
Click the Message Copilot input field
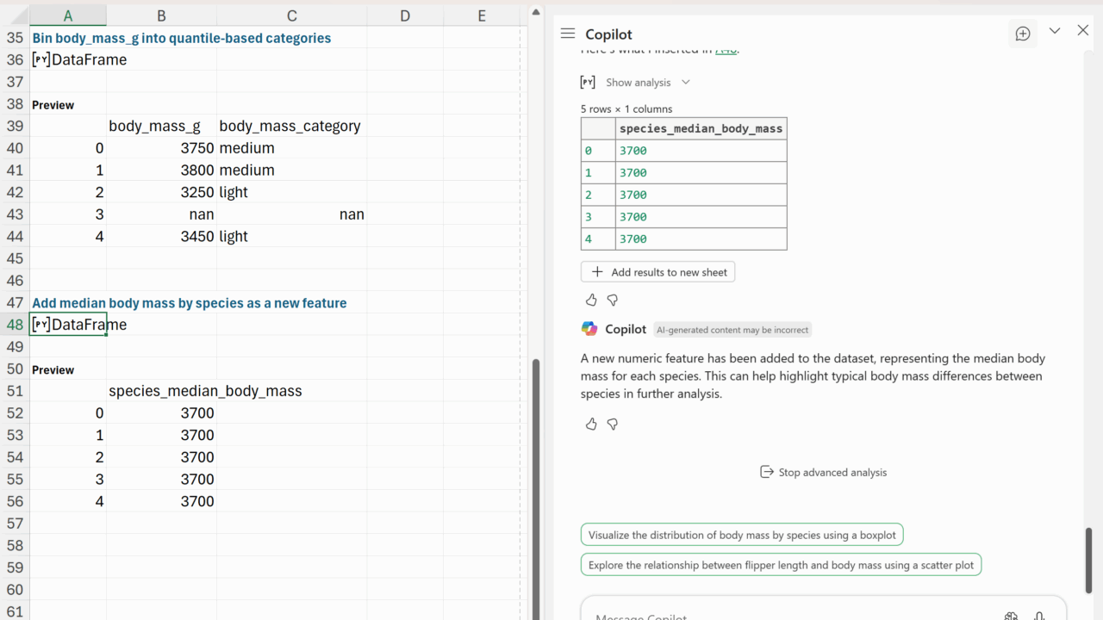[x=776, y=615]
